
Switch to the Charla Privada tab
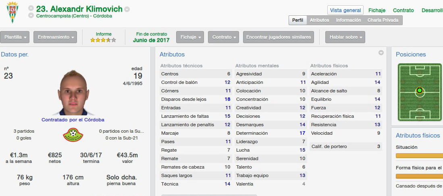[383, 20]
